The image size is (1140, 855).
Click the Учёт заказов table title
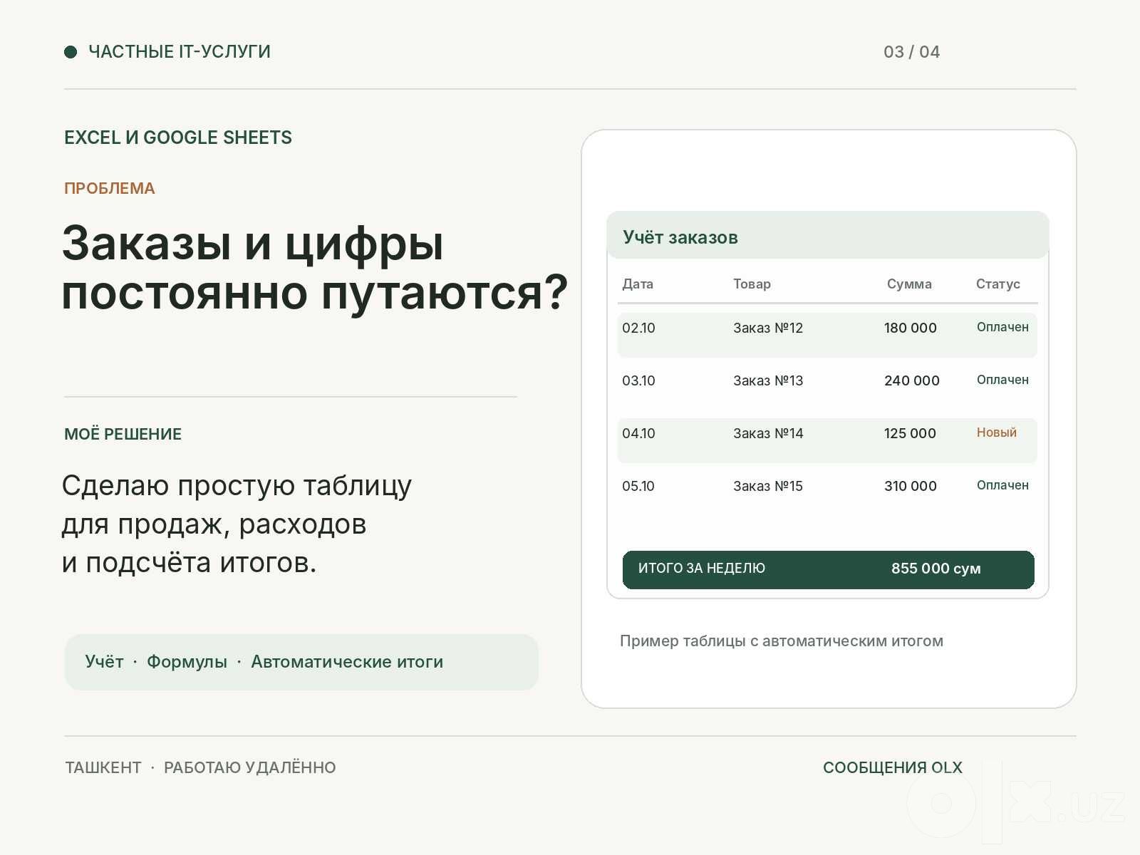[x=680, y=237]
